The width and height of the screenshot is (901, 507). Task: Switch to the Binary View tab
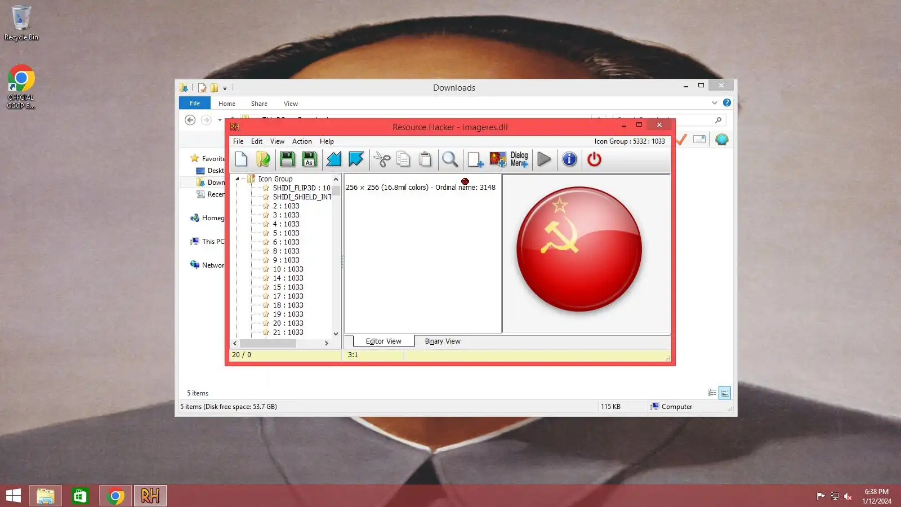pos(443,341)
